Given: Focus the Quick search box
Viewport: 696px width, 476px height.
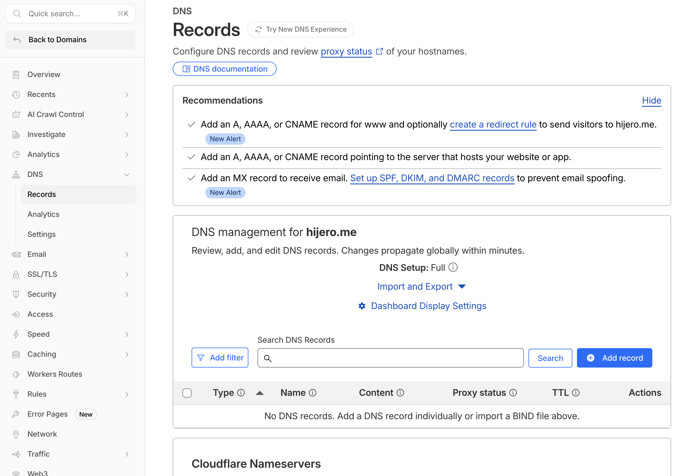Looking at the screenshot, I should pos(71,14).
